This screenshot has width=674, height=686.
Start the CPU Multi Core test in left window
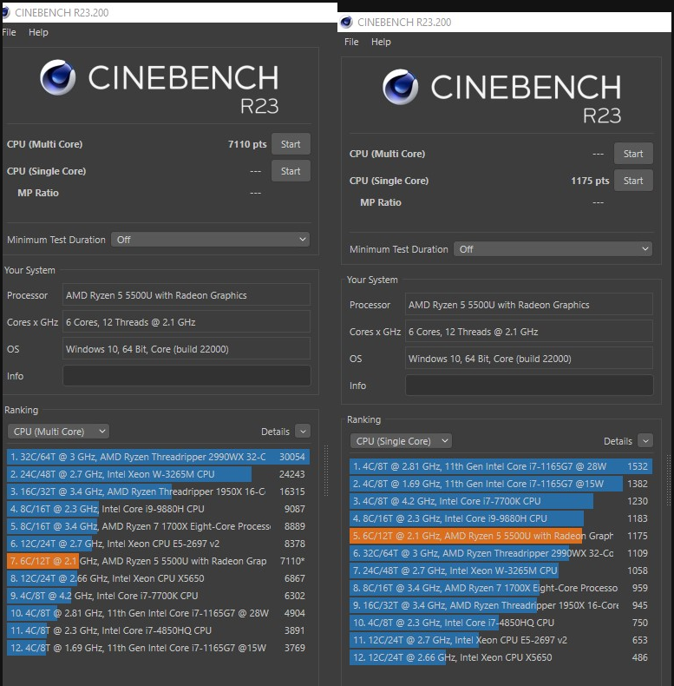point(291,144)
